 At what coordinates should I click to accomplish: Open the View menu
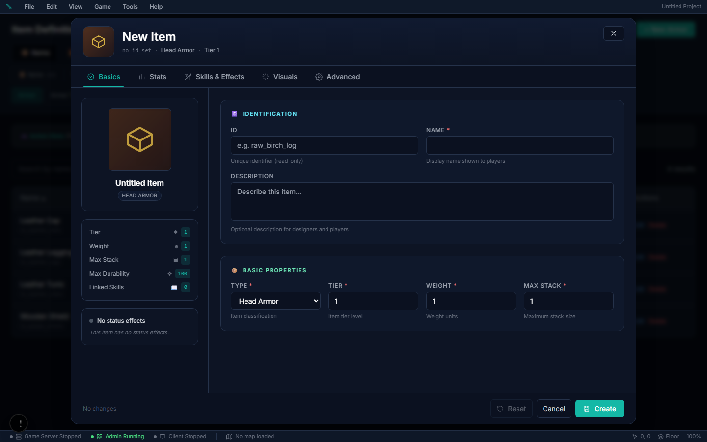click(x=76, y=7)
